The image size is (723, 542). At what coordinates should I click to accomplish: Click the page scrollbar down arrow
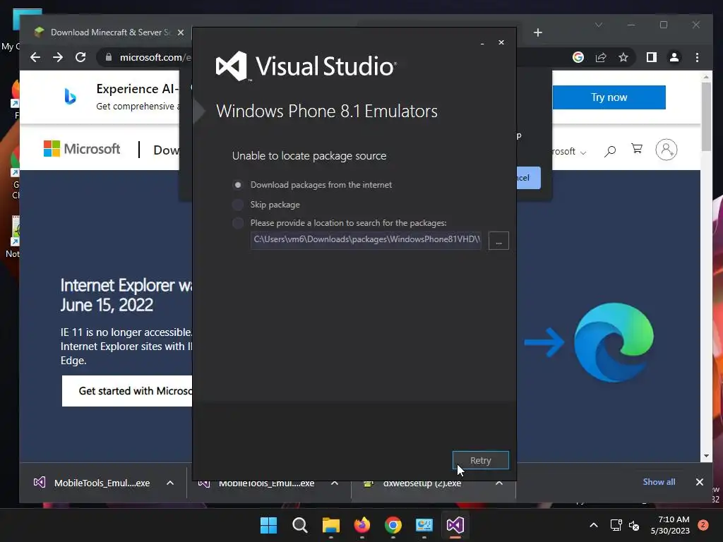point(706,456)
